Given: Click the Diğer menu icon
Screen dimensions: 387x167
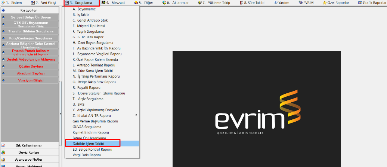Looking at the screenshot, I should coord(136,3).
